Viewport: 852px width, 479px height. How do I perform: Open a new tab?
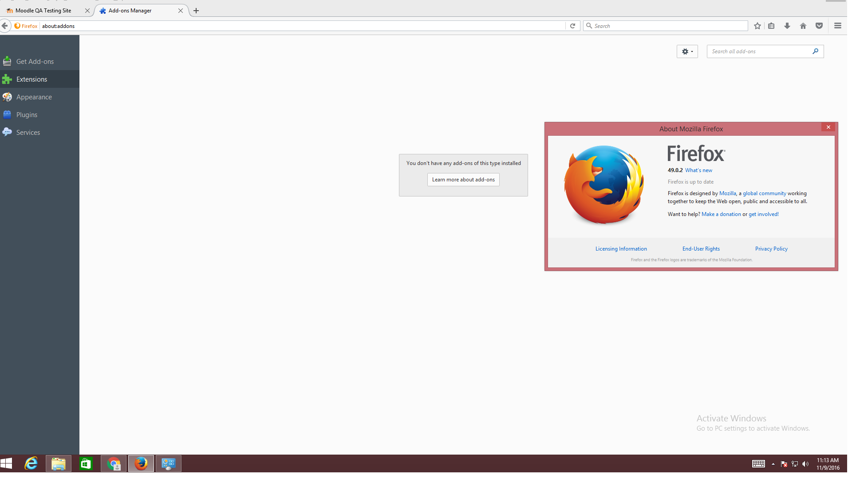click(x=196, y=11)
